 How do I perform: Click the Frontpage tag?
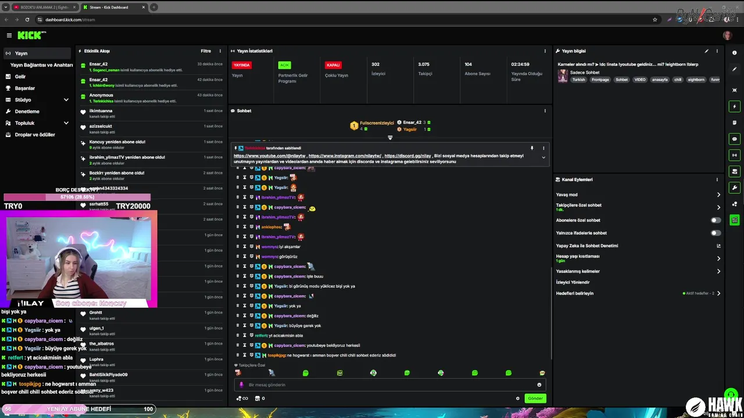600,80
